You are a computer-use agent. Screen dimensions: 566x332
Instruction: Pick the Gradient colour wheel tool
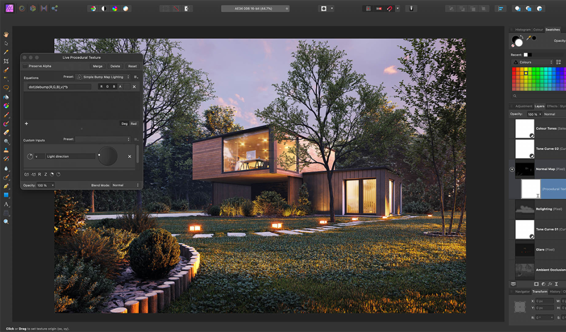[6, 106]
